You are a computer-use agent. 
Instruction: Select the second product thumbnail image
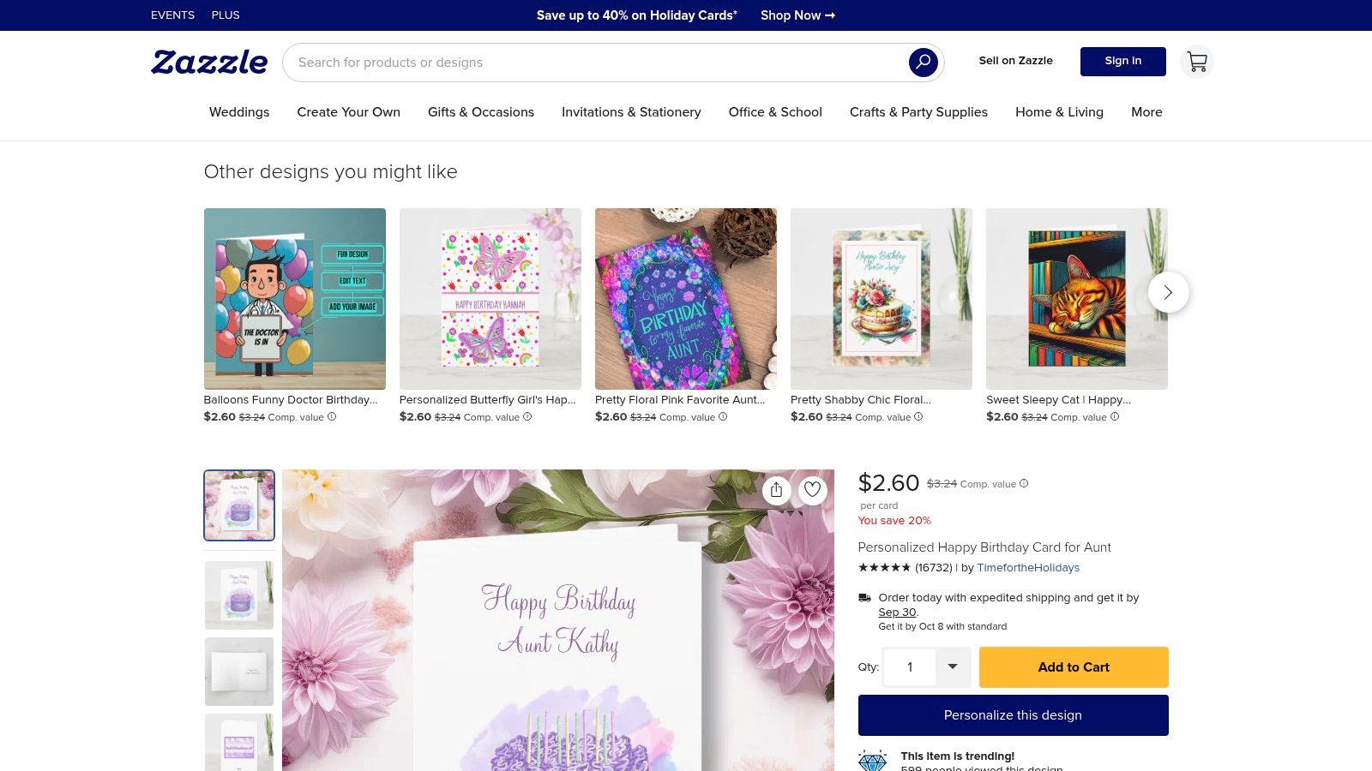(239, 595)
